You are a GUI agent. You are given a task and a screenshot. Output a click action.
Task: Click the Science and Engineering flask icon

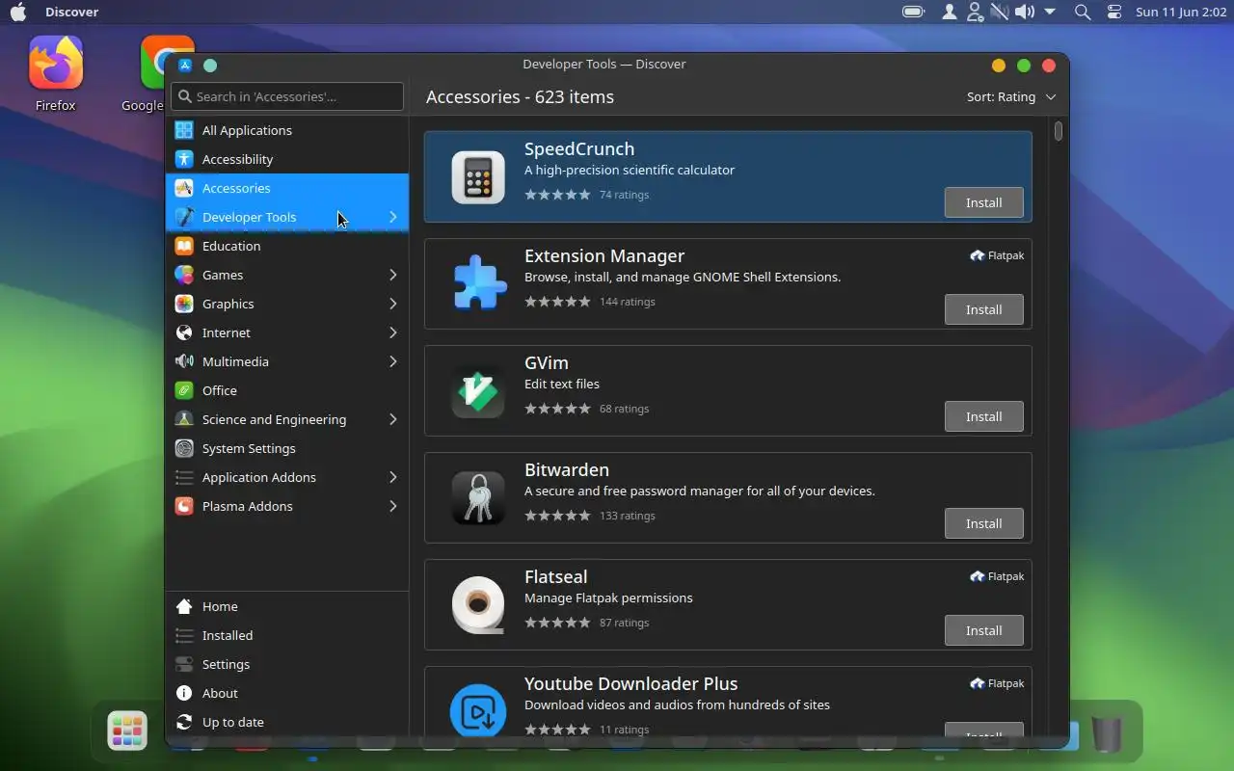(184, 419)
